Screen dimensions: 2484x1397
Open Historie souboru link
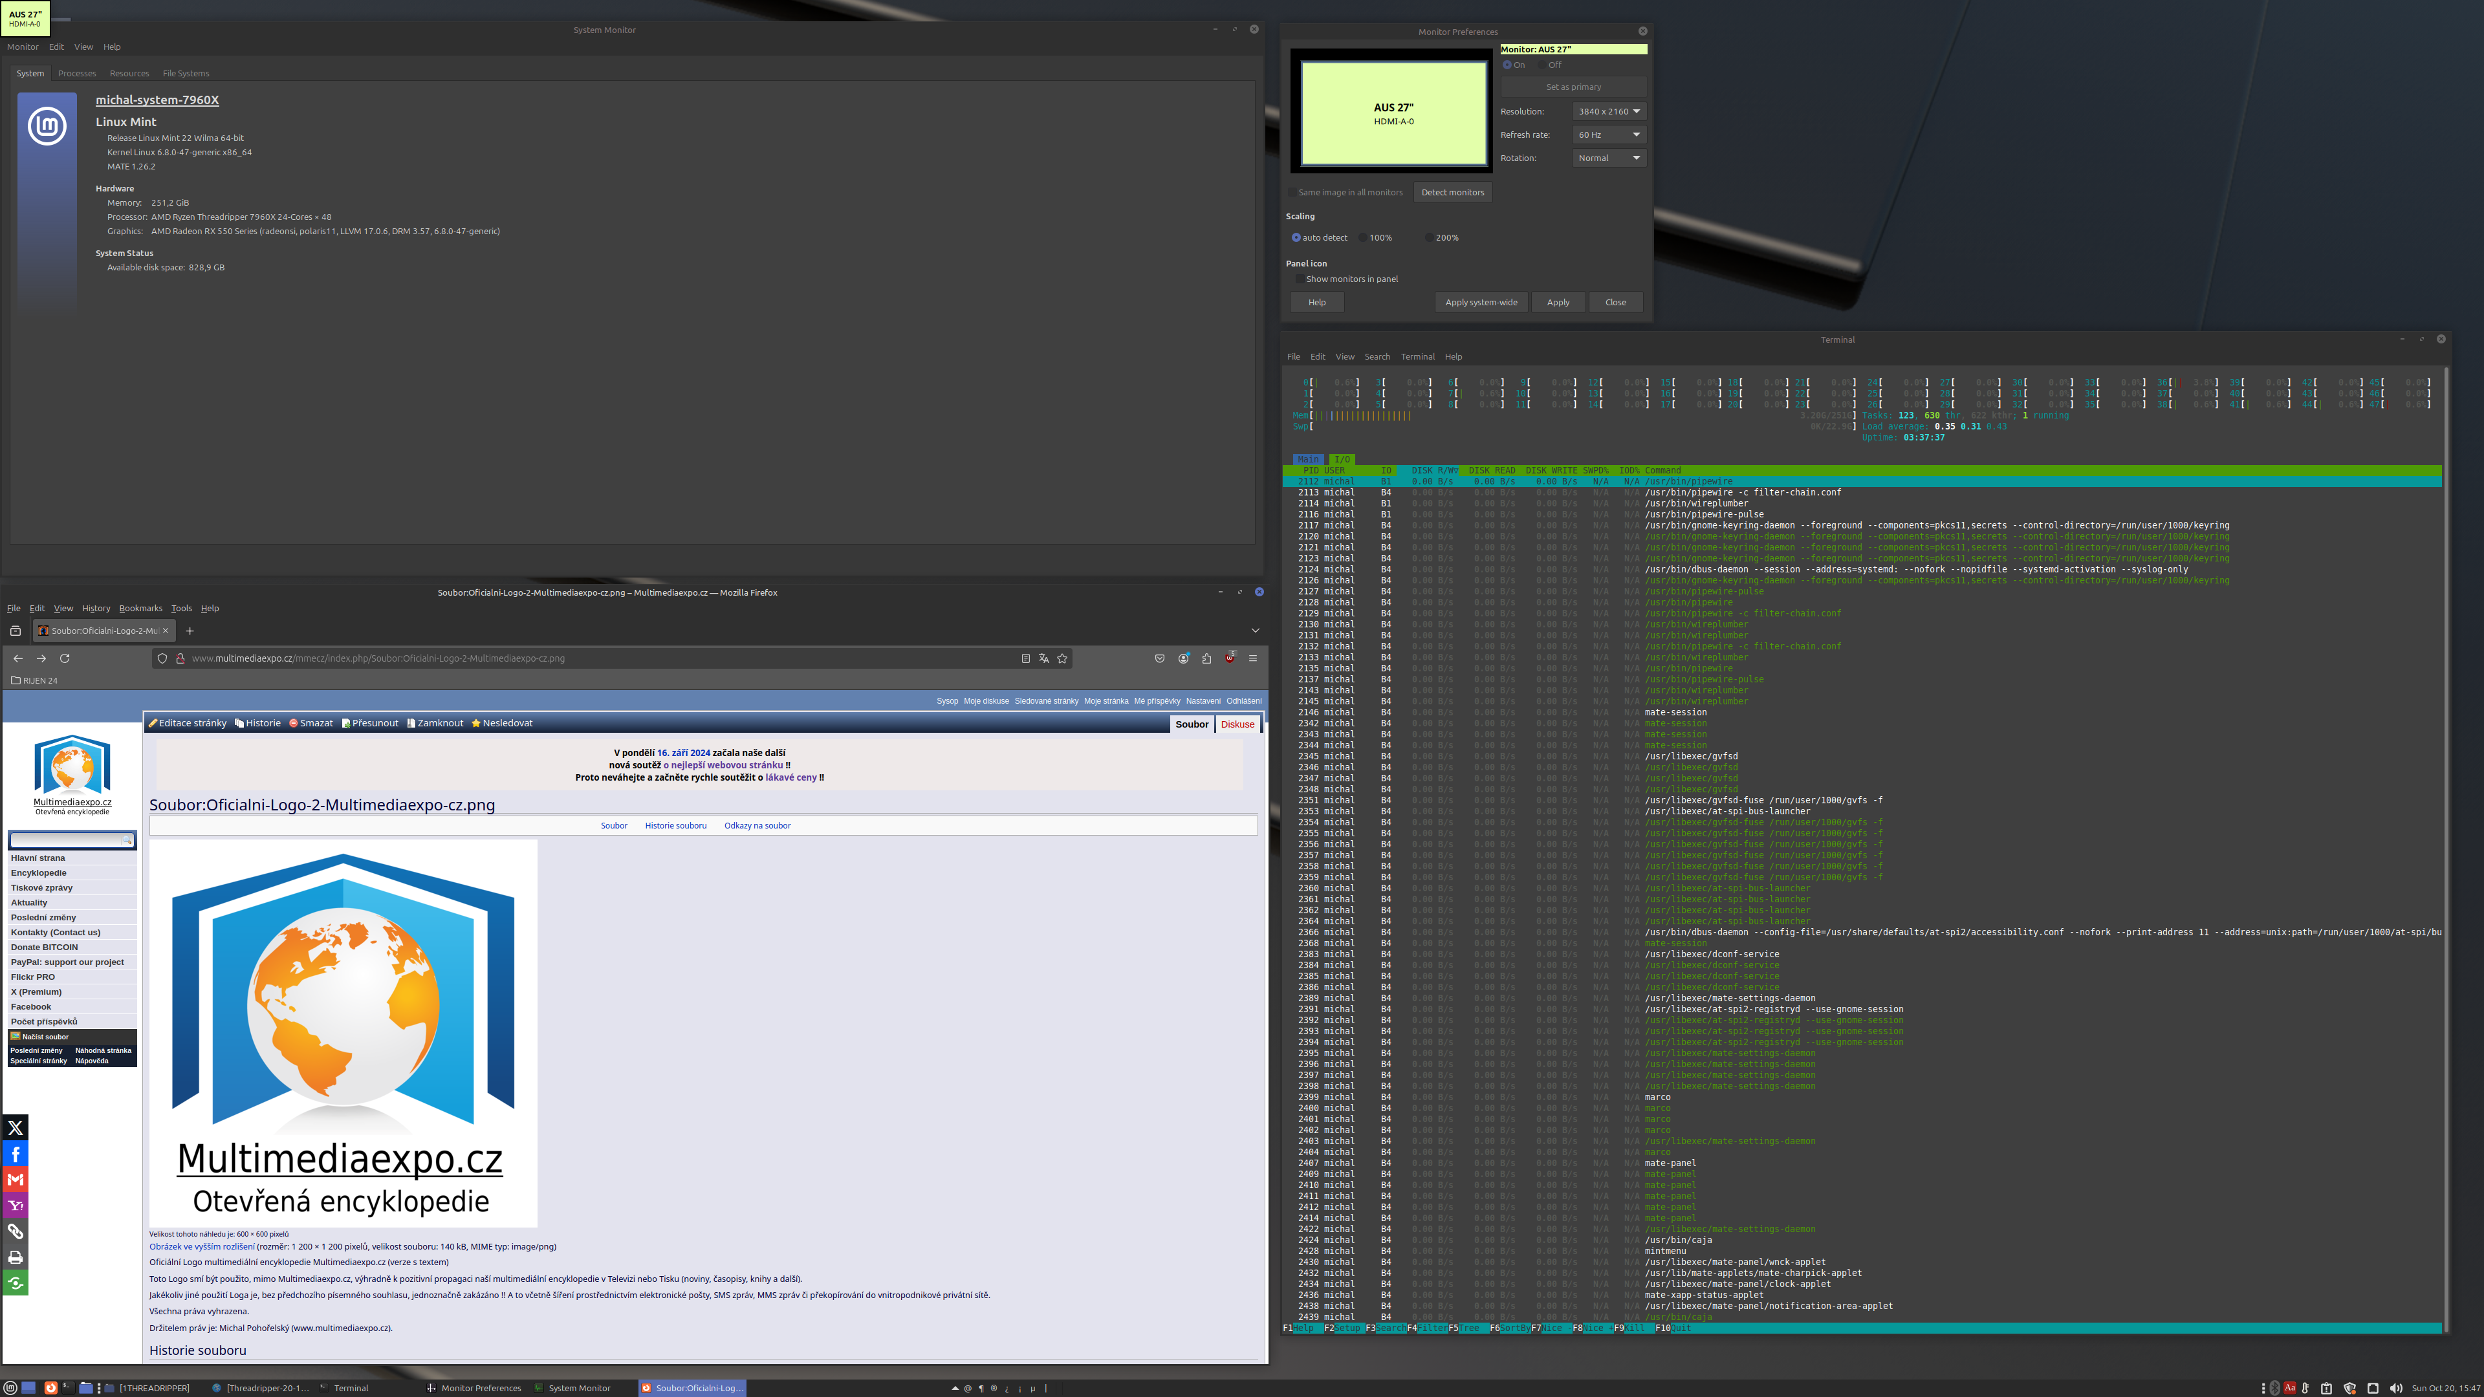(675, 827)
